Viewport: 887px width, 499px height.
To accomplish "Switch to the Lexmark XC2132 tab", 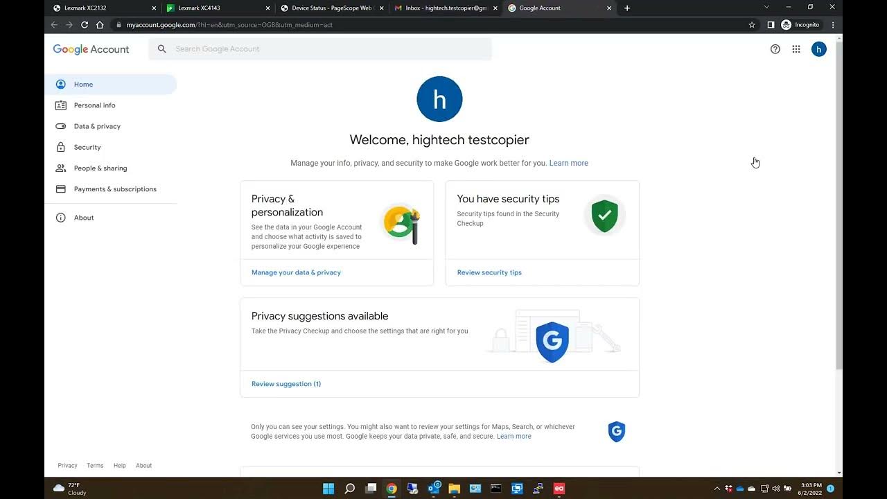I will 104,8.
